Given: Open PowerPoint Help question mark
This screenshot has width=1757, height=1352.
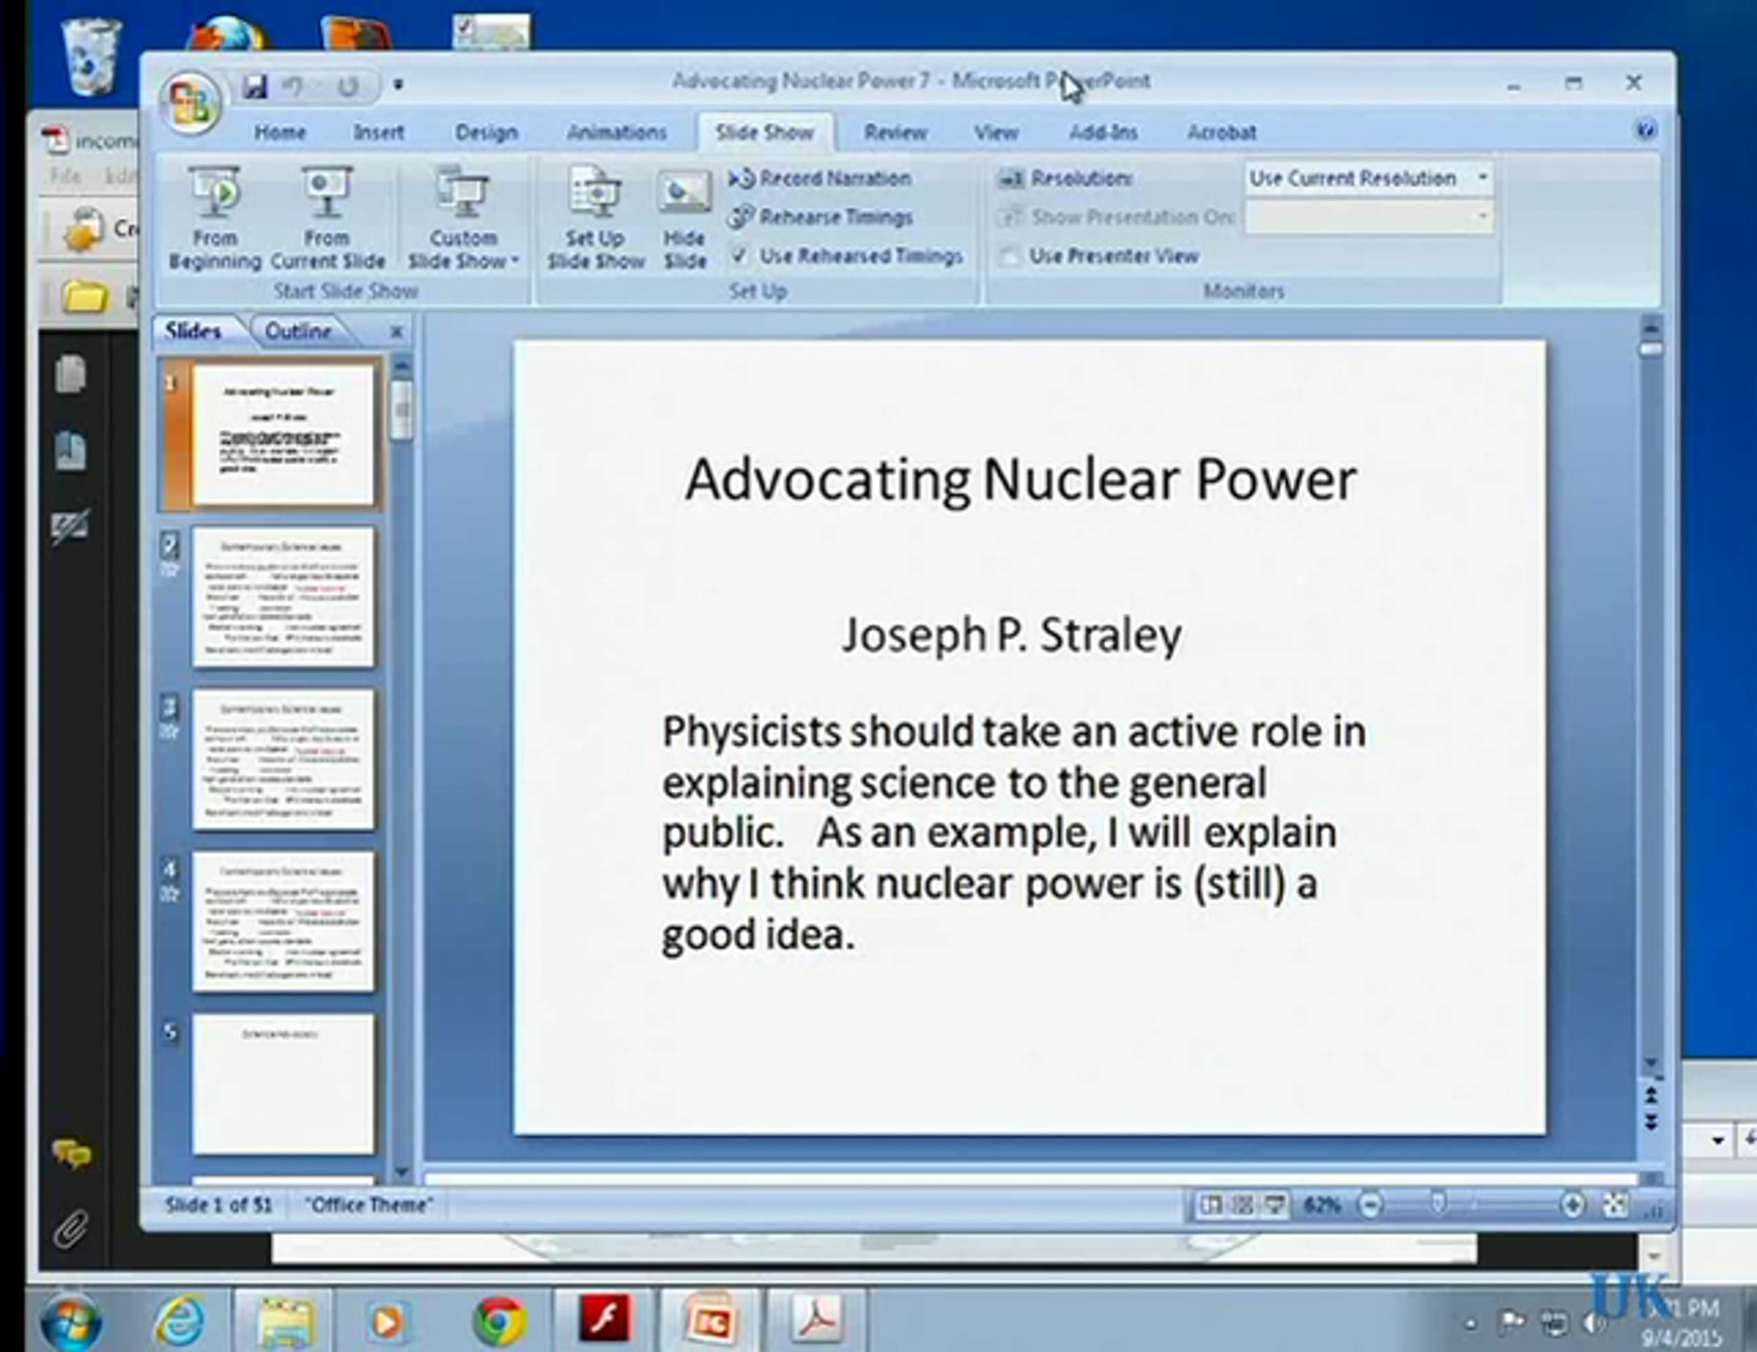Looking at the screenshot, I should (1646, 130).
